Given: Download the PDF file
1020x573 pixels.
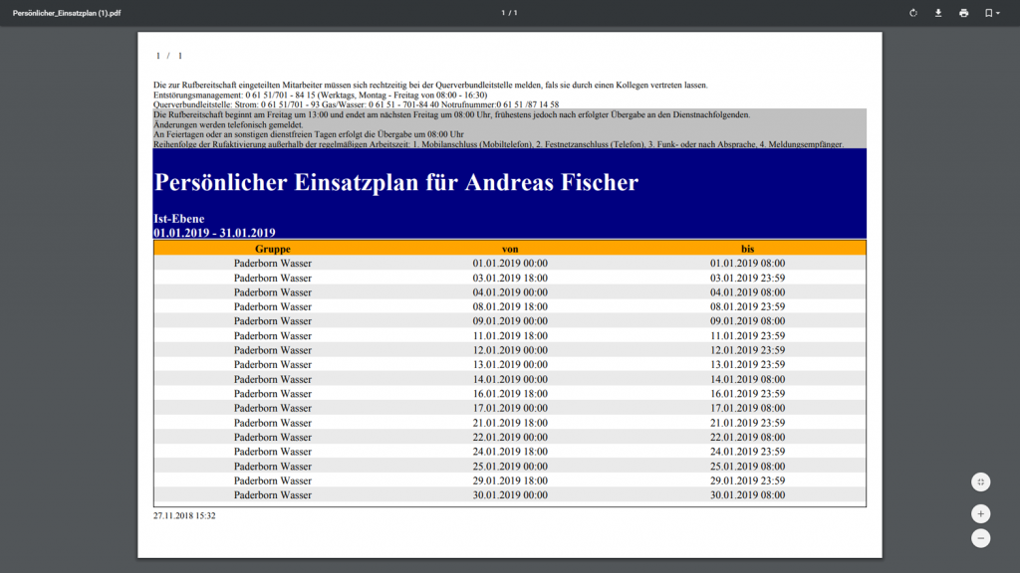Looking at the screenshot, I should pos(938,13).
